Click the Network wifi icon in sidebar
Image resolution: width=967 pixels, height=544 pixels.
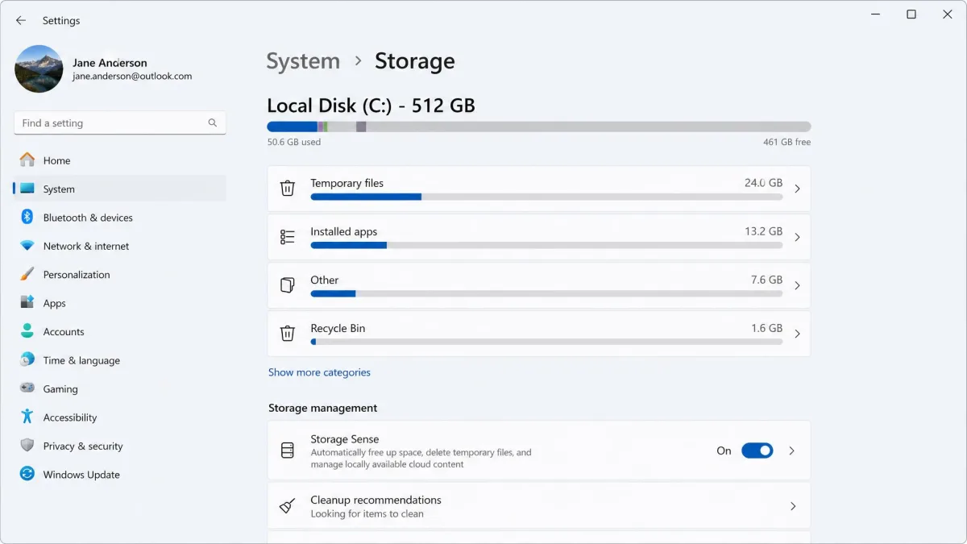click(x=27, y=246)
